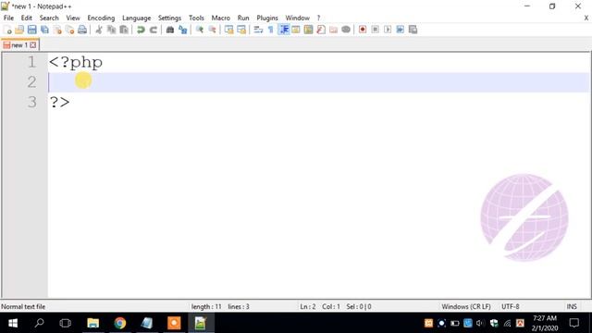Click the Close All toolbar icon
This screenshot has height=333, width=592.
tap(70, 30)
